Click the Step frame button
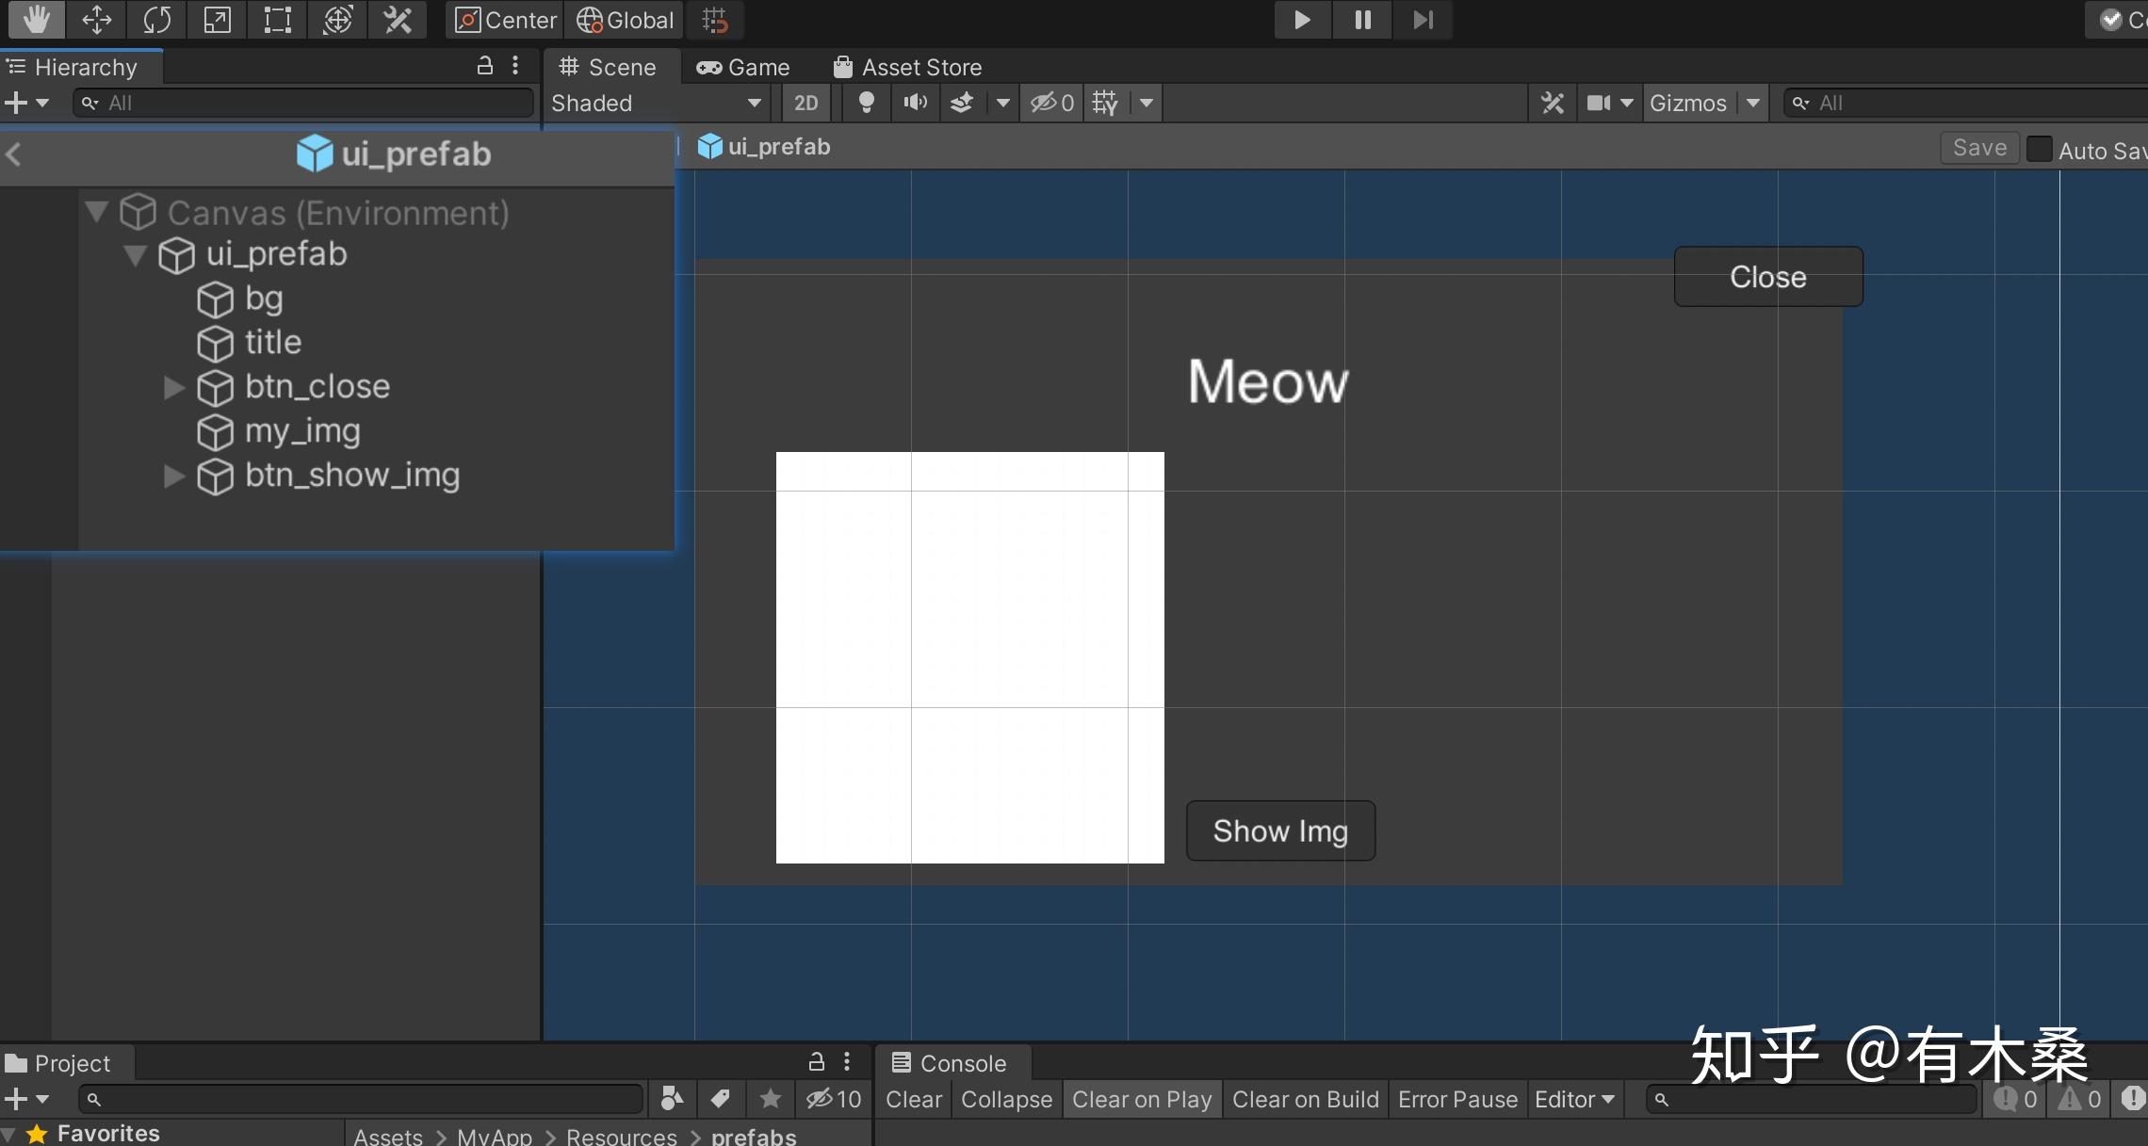This screenshot has height=1146, width=2148. coord(1423,20)
